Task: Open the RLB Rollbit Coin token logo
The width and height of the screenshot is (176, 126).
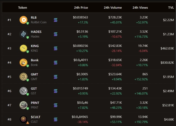Action: (24, 20)
